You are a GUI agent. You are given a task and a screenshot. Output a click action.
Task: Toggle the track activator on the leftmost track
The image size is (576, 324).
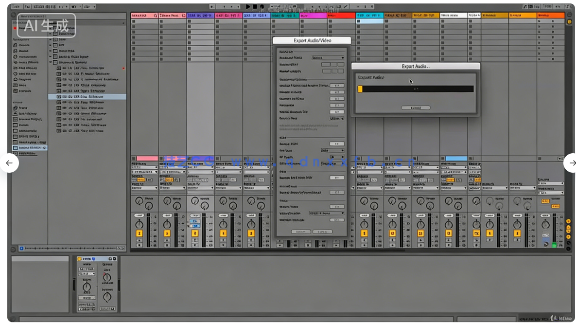click(140, 234)
